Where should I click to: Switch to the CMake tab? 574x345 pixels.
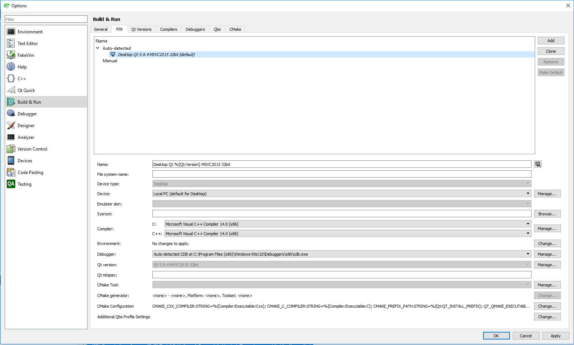(235, 29)
